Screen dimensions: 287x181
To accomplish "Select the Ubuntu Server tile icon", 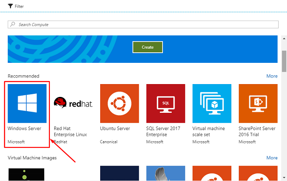I will [x=120, y=104].
